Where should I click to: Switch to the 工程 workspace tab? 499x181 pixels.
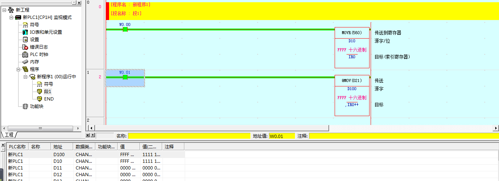(9, 135)
